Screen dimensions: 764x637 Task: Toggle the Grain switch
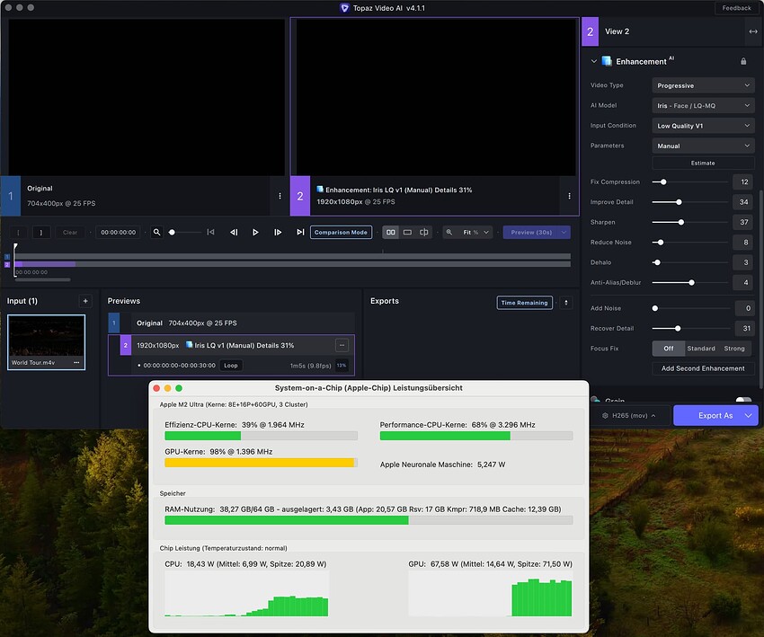point(743,402)
